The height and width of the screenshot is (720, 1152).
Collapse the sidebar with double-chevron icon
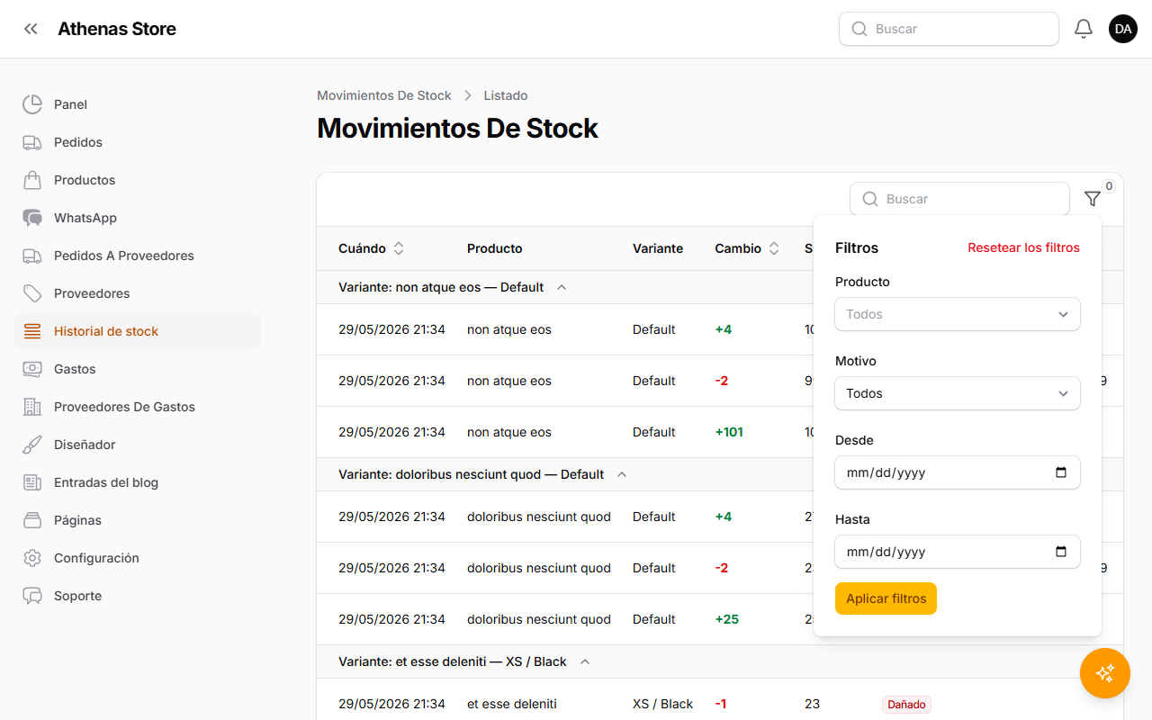31,29
